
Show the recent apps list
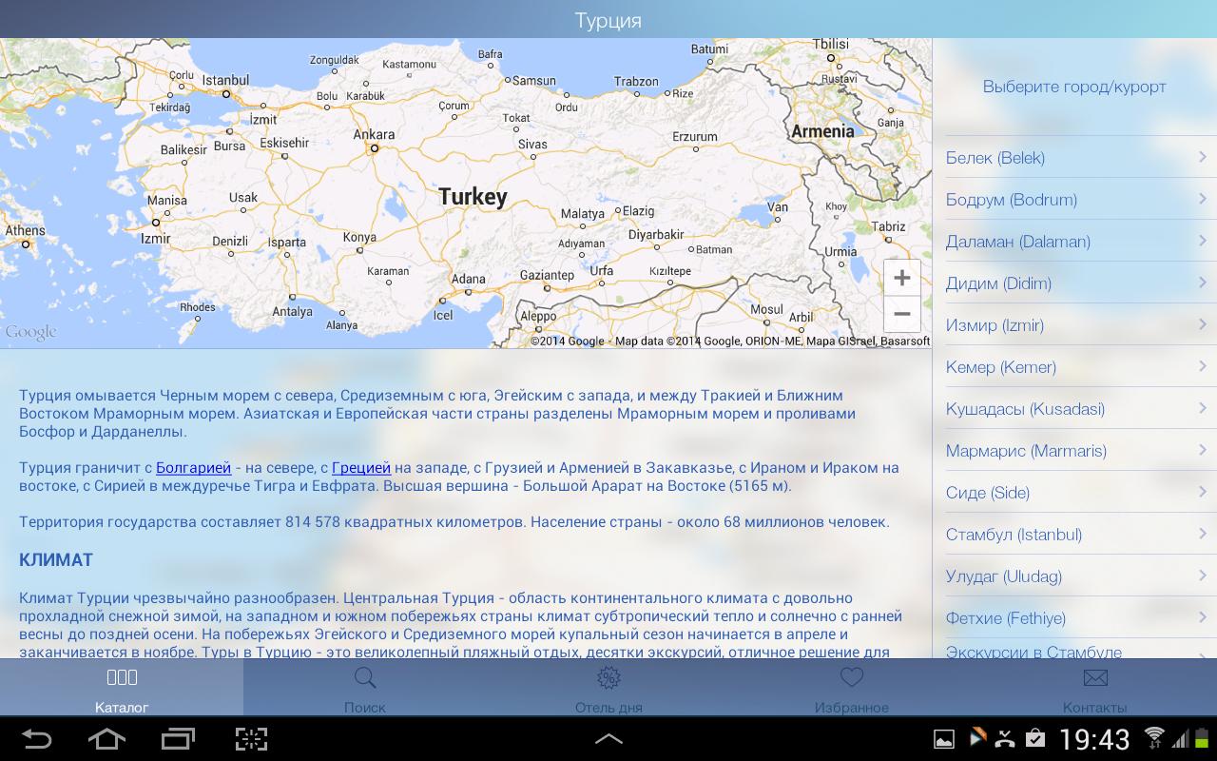click(x=178, y=739)
